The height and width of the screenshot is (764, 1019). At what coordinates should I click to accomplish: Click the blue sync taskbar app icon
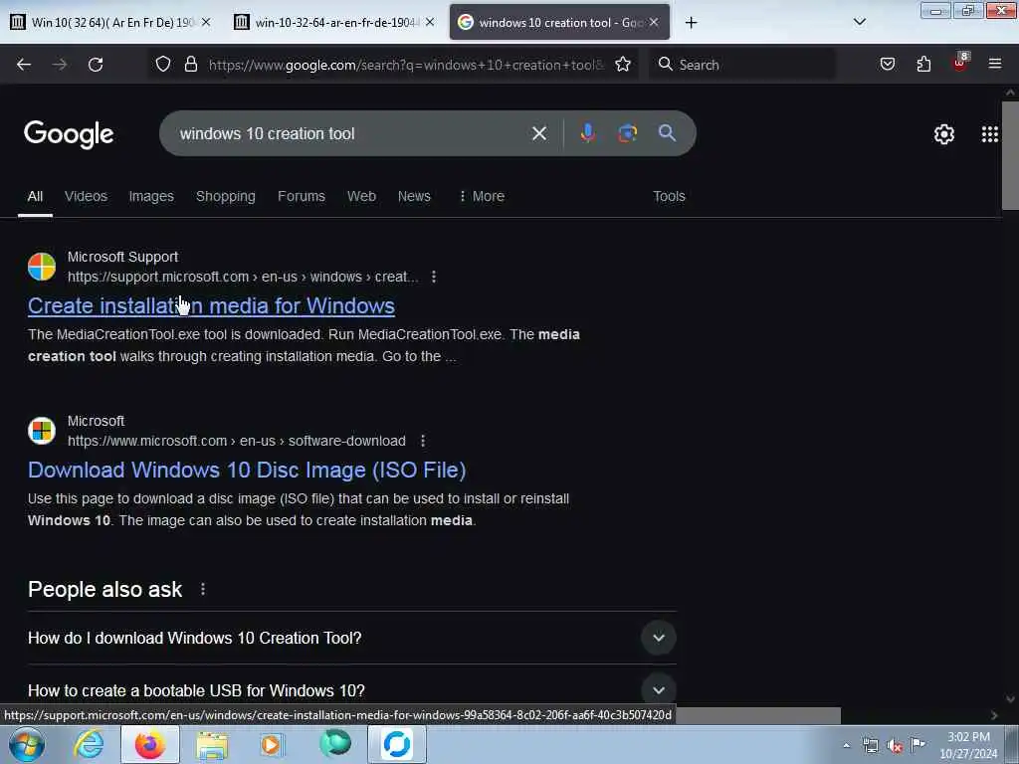pos(397,744)
